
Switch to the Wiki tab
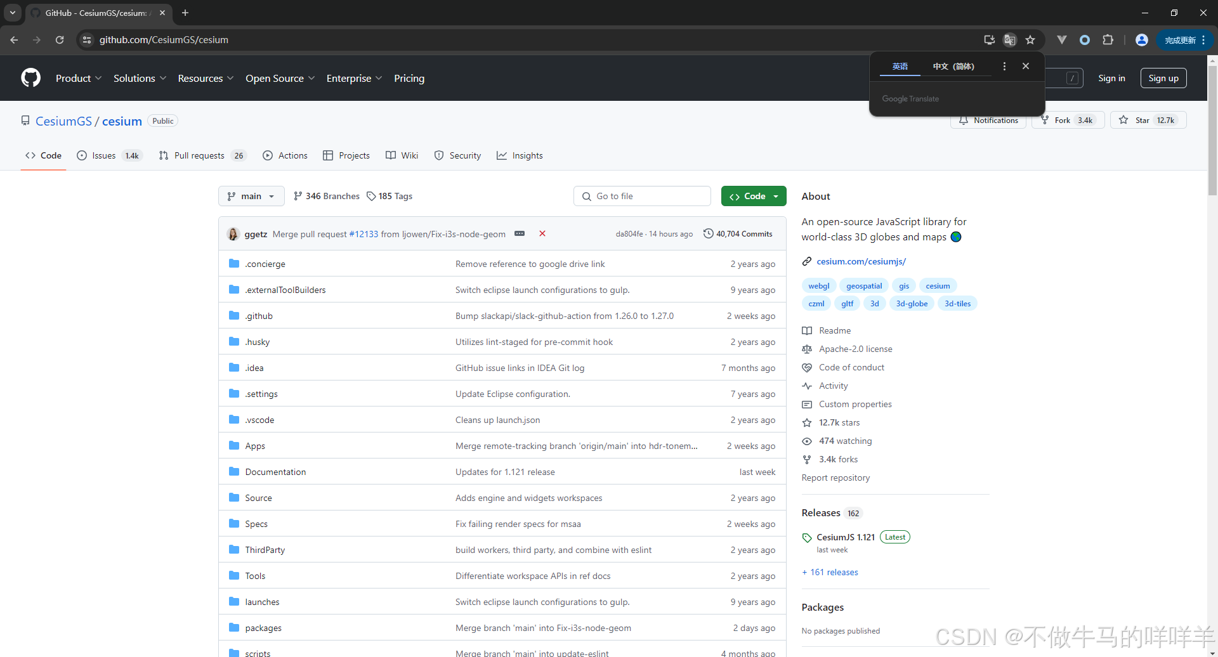402,155
